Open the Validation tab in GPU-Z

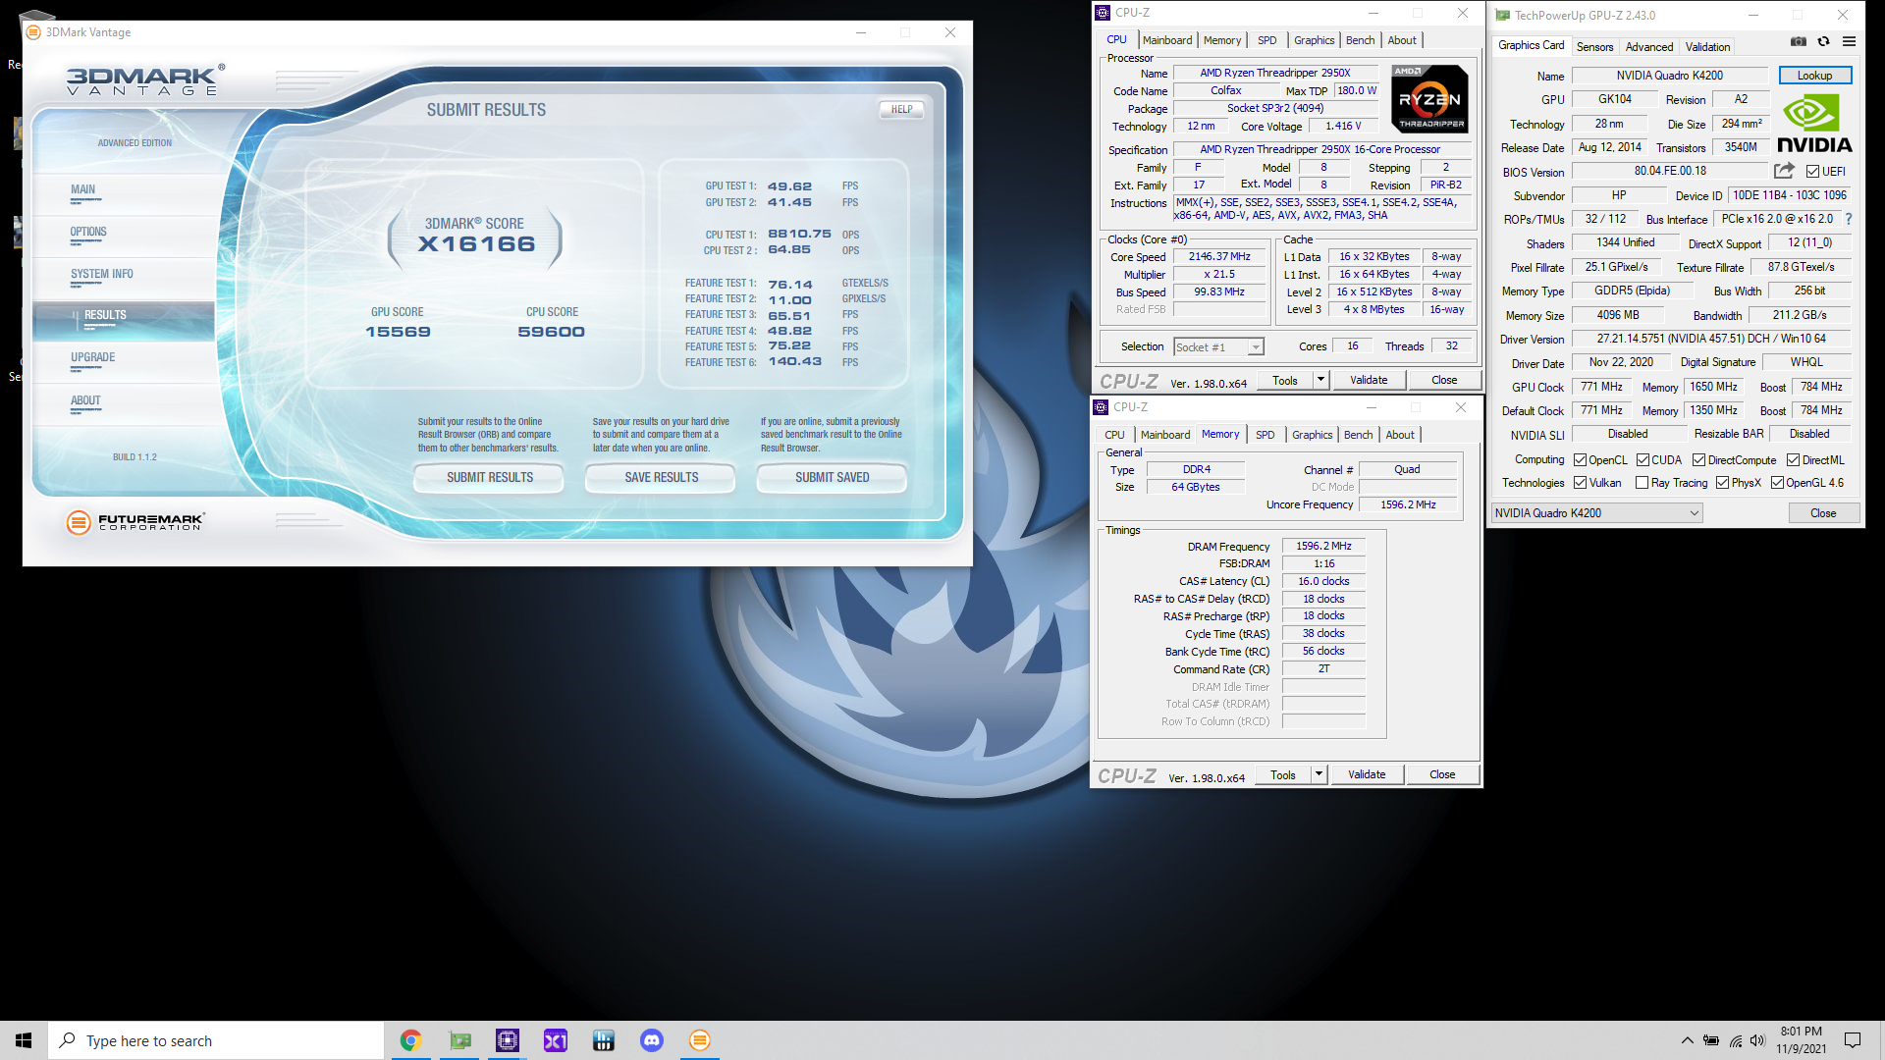(1707, 47)
